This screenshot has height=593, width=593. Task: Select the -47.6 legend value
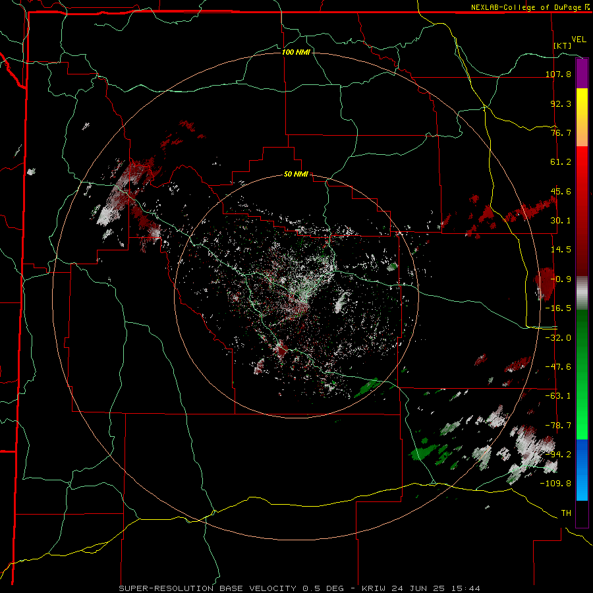point(558,367)
